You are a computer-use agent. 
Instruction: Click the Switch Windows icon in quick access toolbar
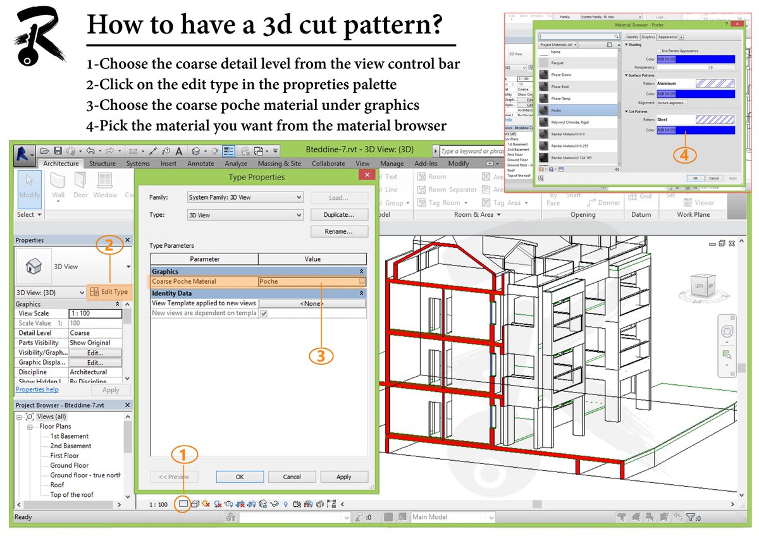258,151
